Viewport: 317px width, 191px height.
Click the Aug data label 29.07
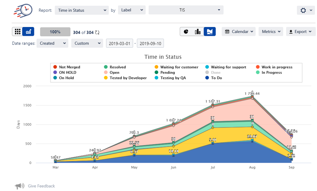(x=252, y=137)
